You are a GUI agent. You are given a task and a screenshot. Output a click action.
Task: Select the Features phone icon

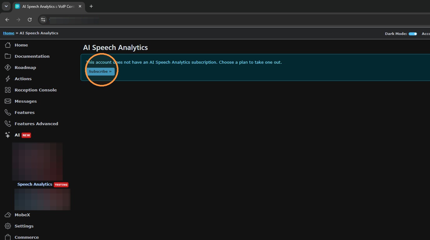[8, 112]
